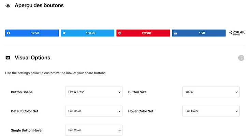249x140 pixels.
Task: Click the LinkedIn 1.5K share button
Action: 199,33
